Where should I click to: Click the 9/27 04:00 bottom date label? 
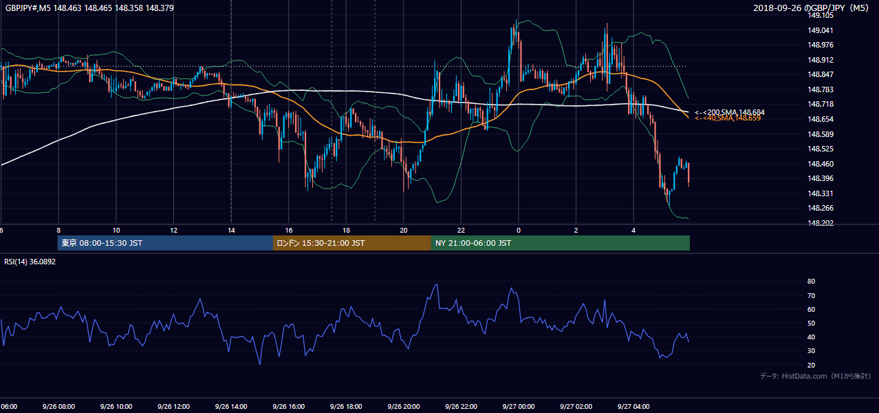(633, 407)
